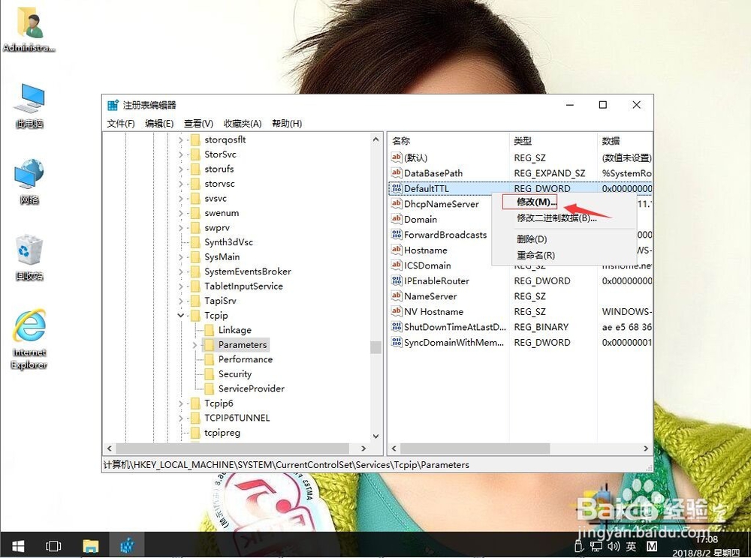751x558 pixels.
Task: Expand the SystemEventsBroker tree node
Action: click(180, 271)
